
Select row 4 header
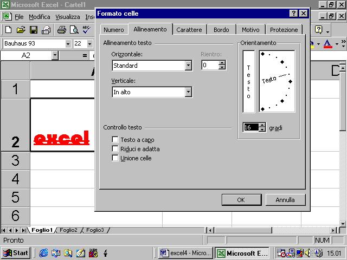[x=16, y=179]
